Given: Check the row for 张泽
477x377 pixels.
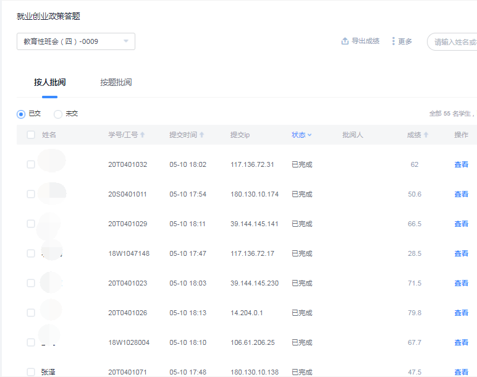Looking at the screenshot, I should [31, 371].
